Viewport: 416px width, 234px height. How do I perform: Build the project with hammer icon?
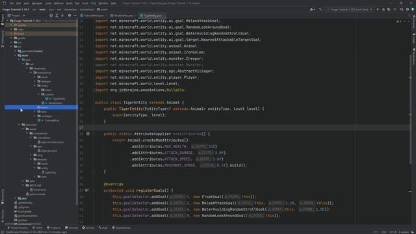coord(320,9)
